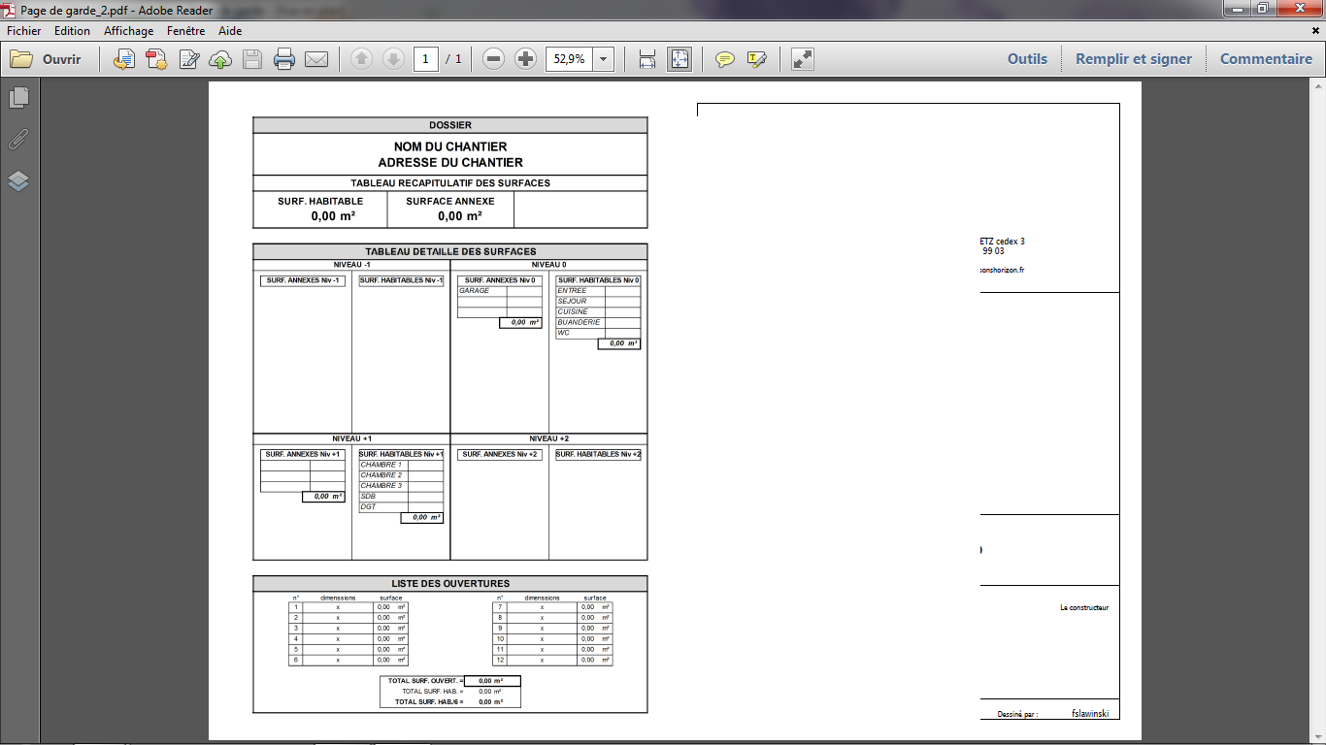Open the Commentaire panel
This screenshot has height=745, width=1326.
pyautogui.click(x=1266, y=59)
